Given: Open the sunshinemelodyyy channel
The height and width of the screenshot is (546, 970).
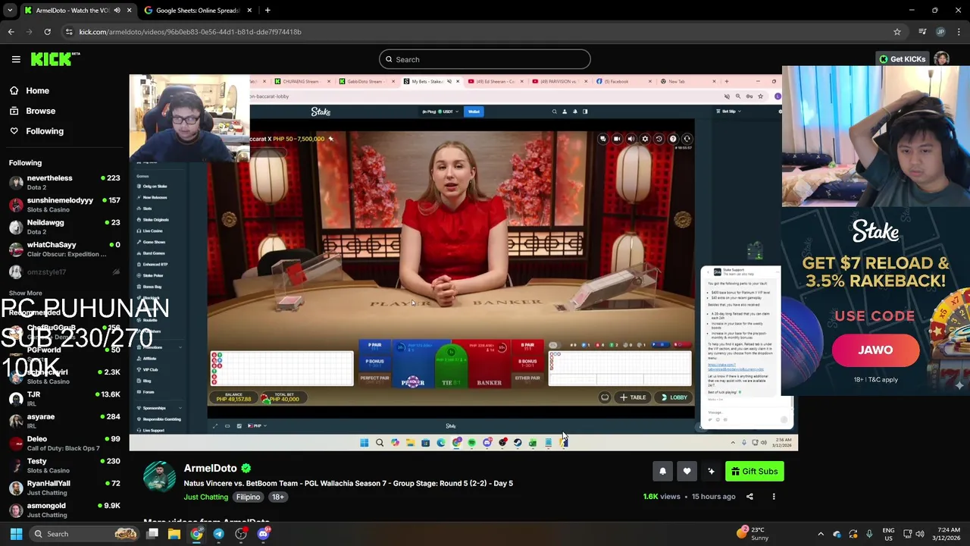Looking at the screenshot, I should (x=64, y=205).
